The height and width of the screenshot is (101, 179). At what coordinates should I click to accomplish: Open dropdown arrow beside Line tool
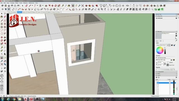(x=32, y=6)
